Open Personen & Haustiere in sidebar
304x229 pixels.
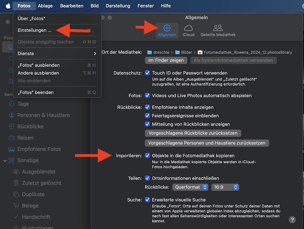point(43,115)
